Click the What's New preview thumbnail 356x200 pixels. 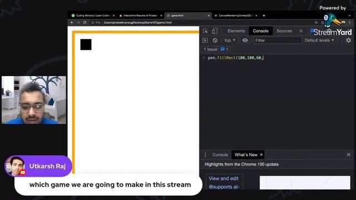point(305,183)
